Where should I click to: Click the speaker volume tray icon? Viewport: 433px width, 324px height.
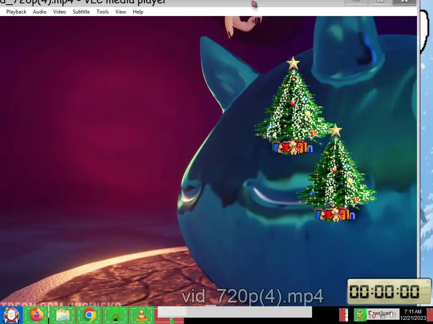392,315
